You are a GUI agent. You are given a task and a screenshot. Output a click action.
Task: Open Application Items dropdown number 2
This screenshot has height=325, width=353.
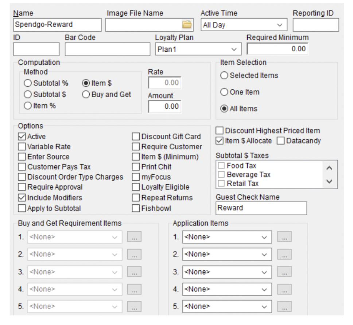(227, 255)
